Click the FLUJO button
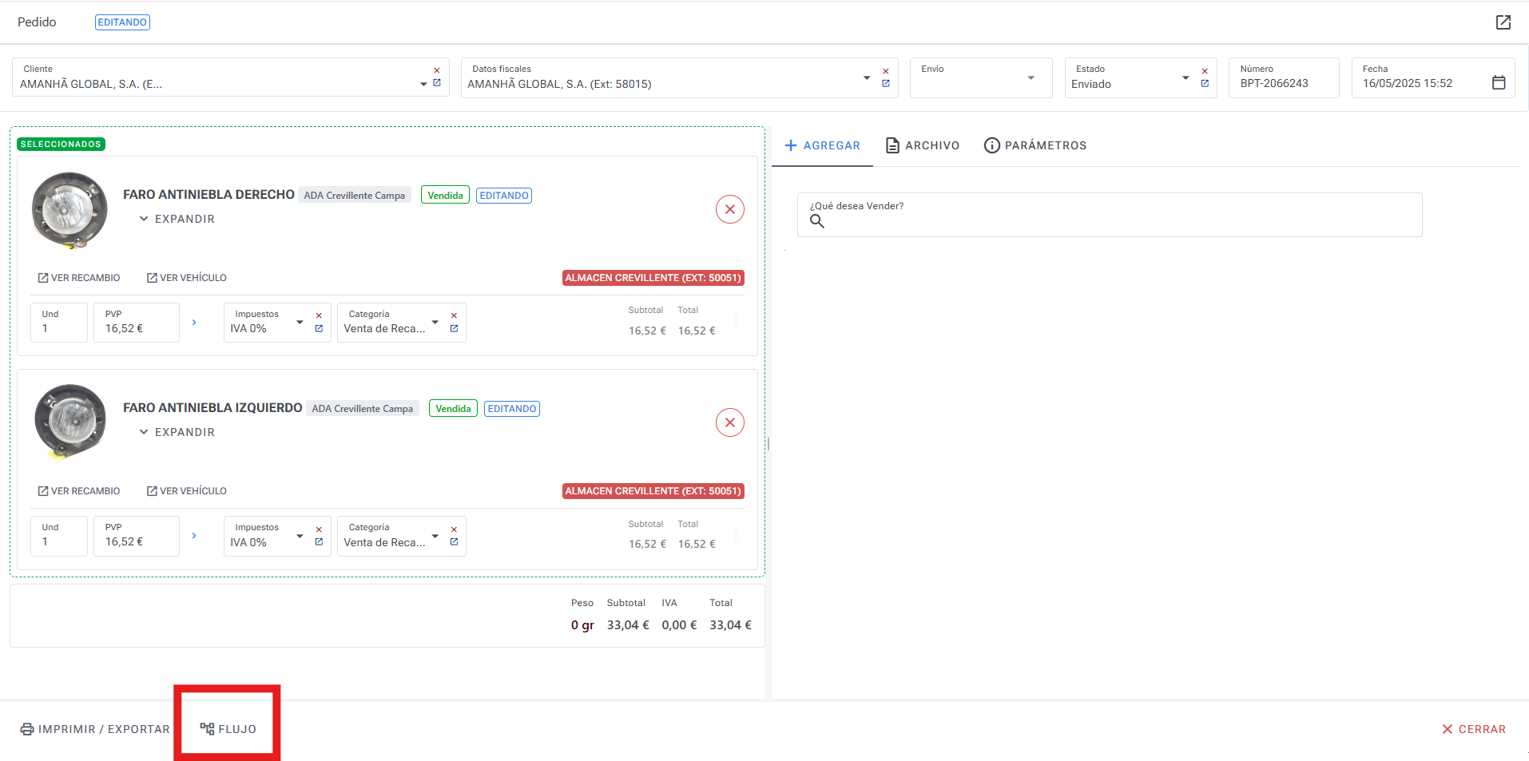The image size is (1529, 761). [228, 729]
